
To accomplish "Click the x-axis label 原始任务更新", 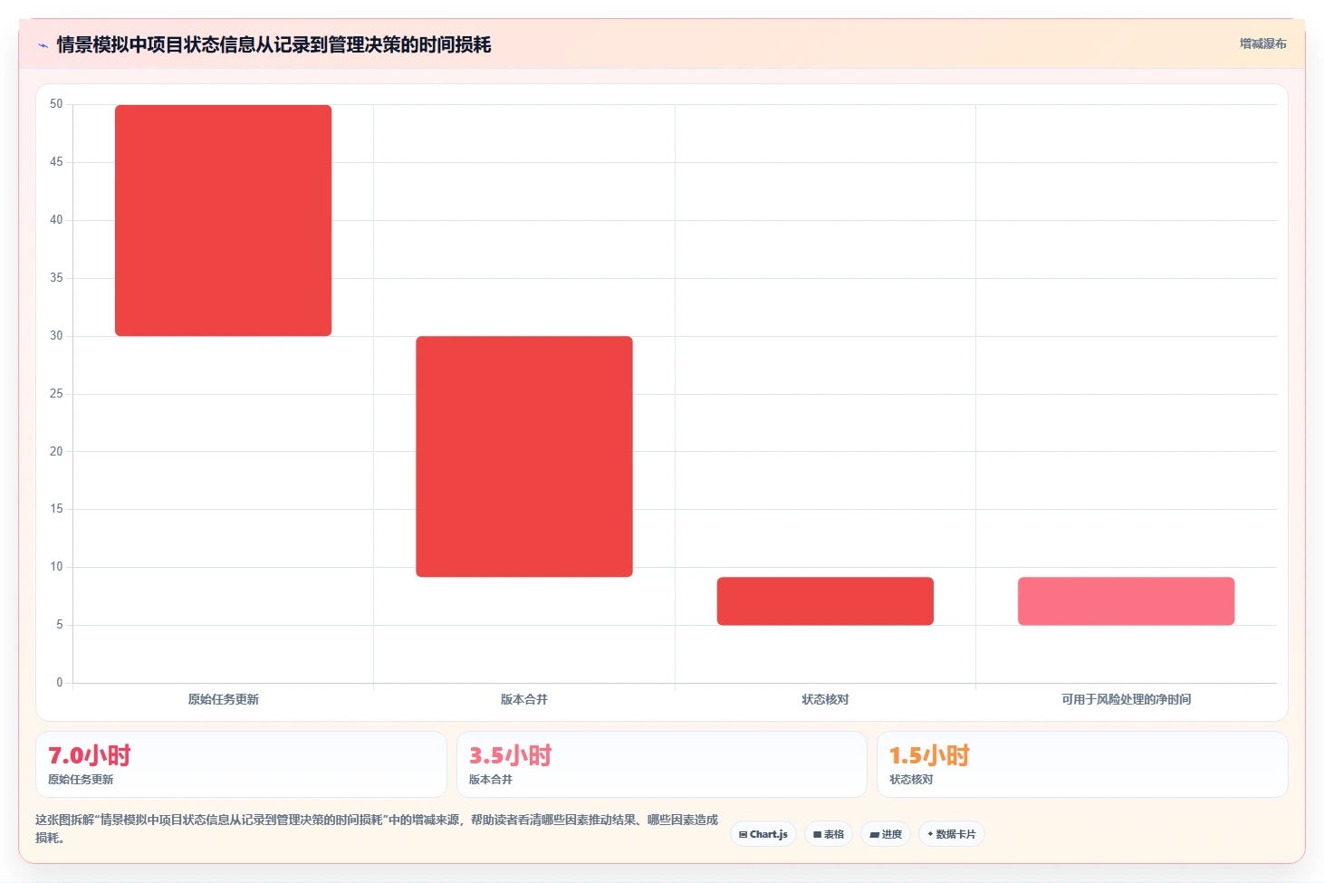I will [x=224, y=699].
